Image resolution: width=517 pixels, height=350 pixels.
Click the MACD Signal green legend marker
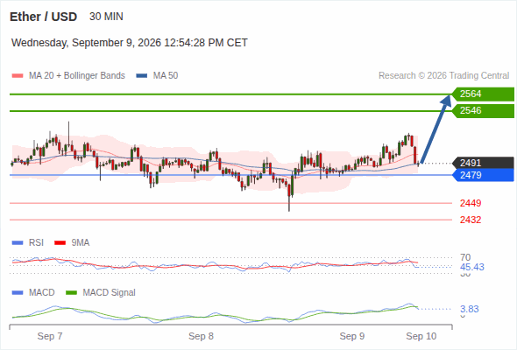(x=71, y=292)
